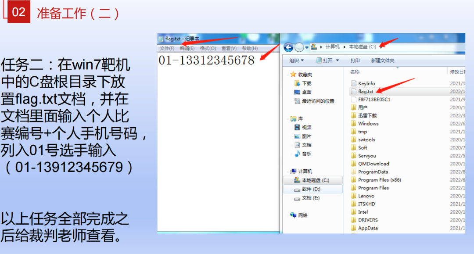Click the drive icon in the address bar

click(x=314, y=47)
